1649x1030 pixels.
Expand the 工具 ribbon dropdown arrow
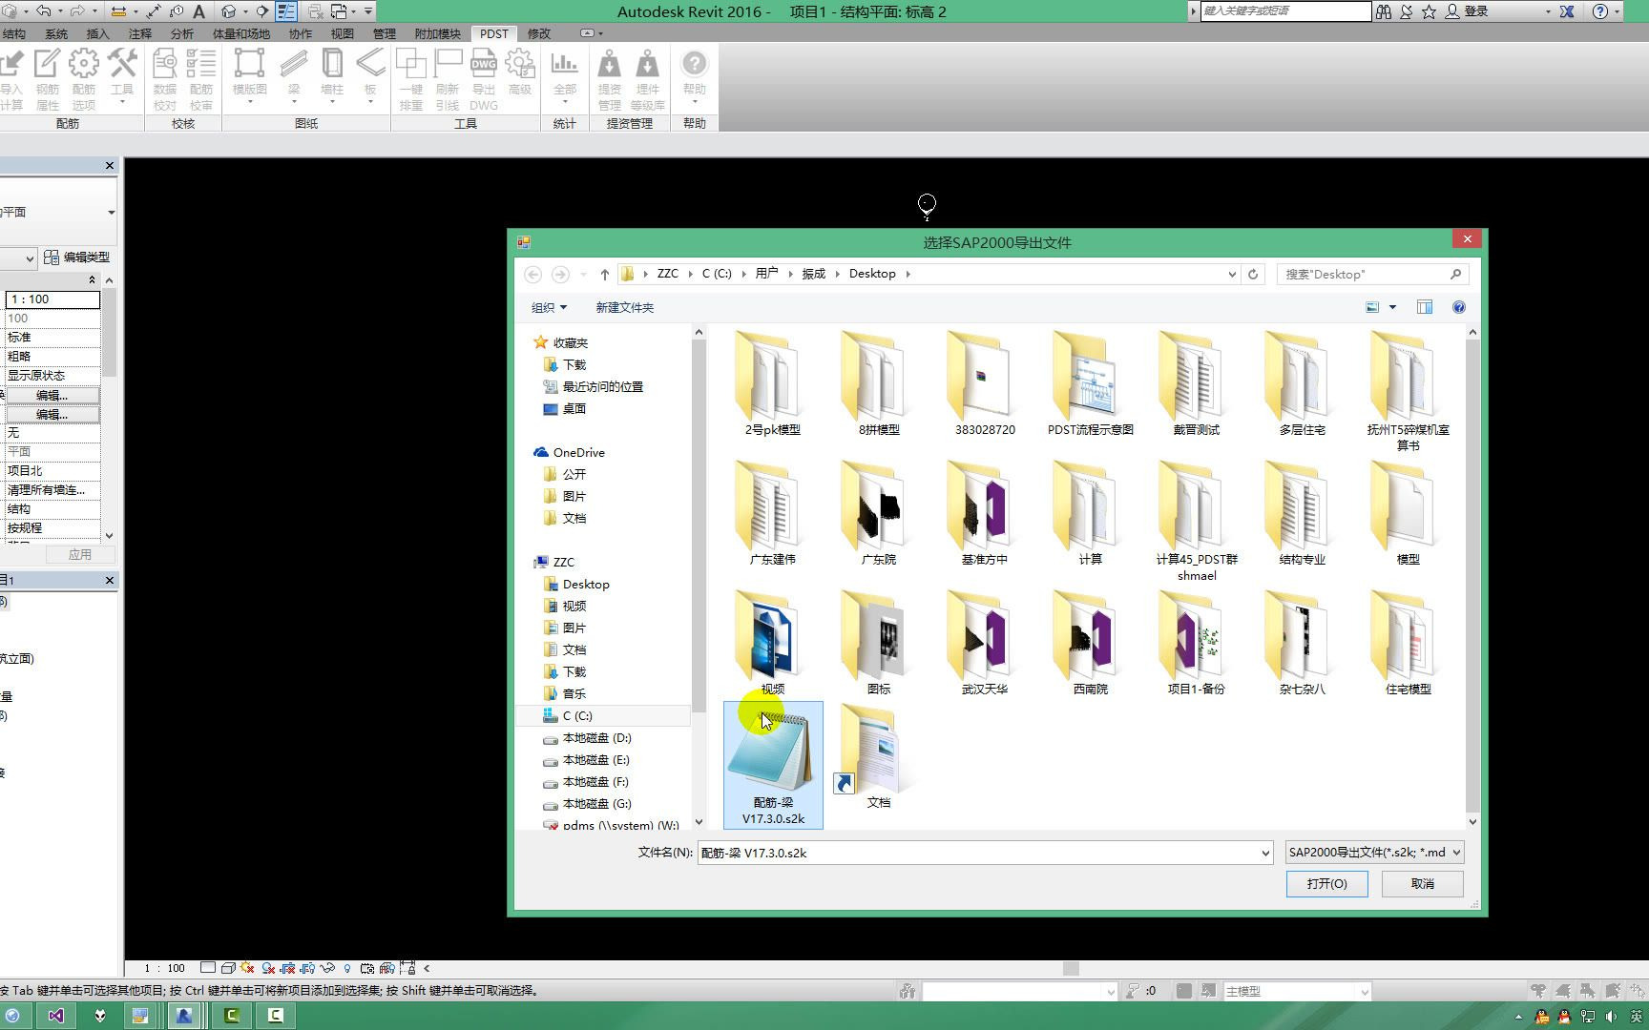(122, 102)
